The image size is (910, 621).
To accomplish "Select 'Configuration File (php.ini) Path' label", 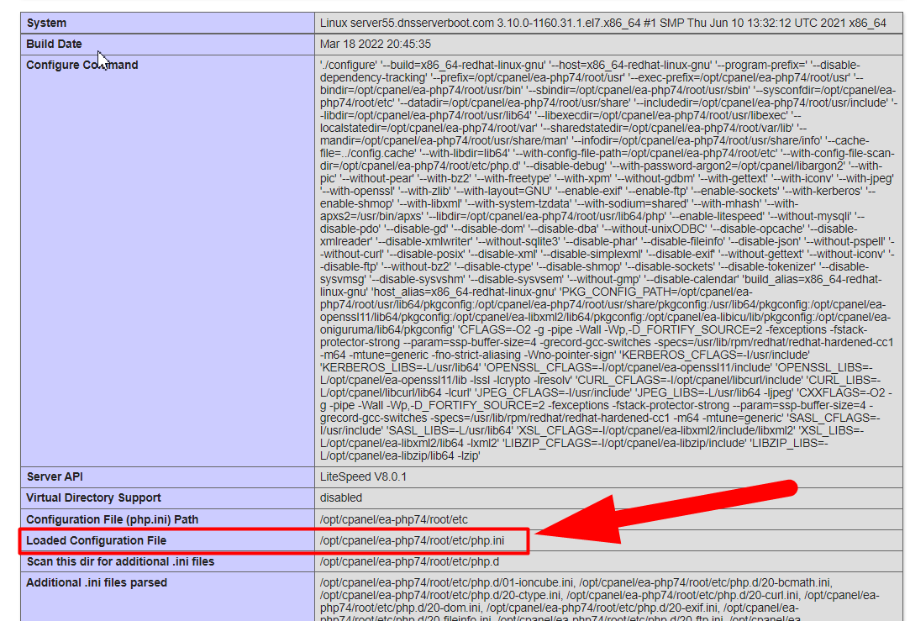I will click(113, 519).
